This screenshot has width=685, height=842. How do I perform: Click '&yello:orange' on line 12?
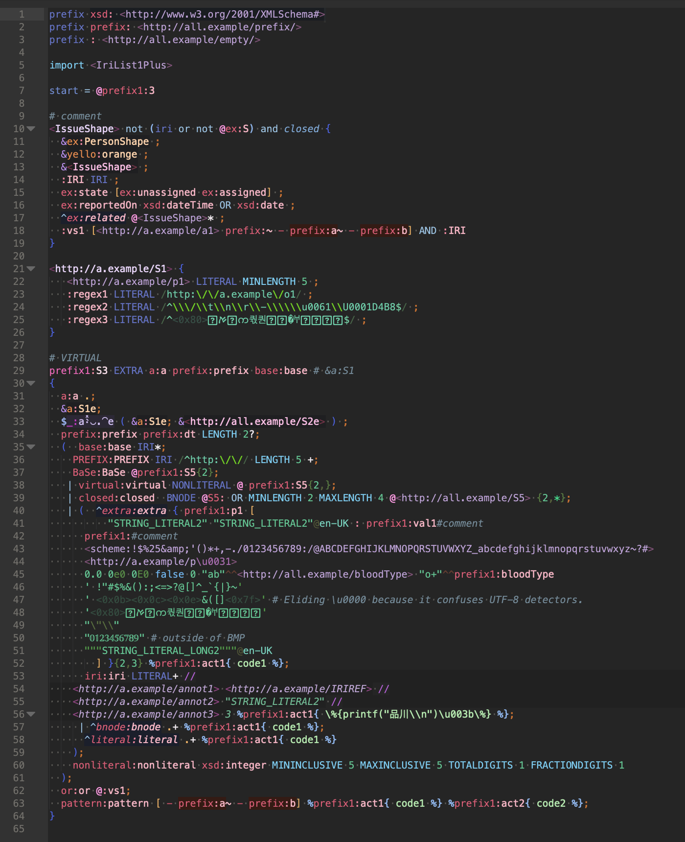(x=99, y=154)
